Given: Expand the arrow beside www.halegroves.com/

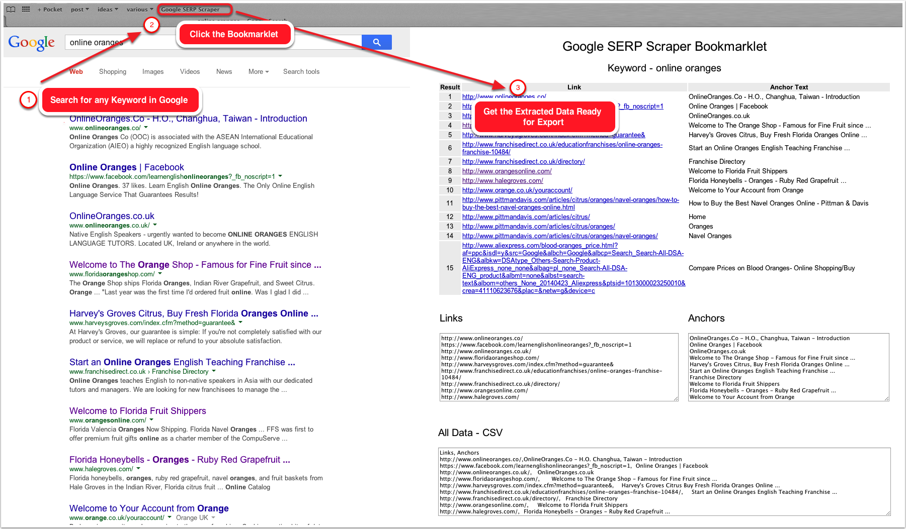Looking at the screenshot, I should (x=138, y=469).
